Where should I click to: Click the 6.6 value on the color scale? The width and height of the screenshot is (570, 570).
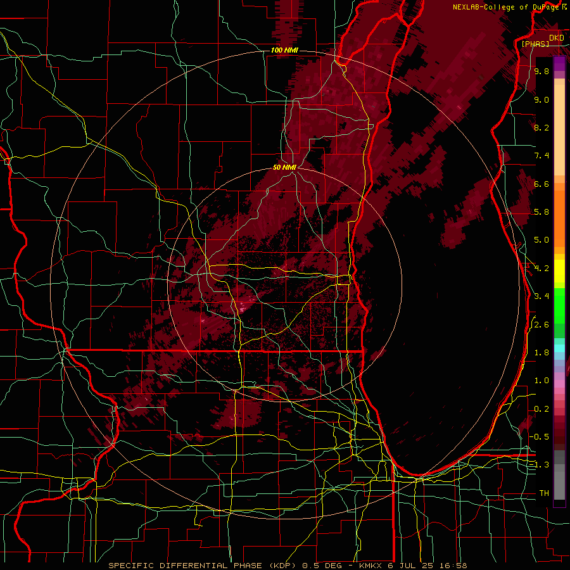click(541, 184)
